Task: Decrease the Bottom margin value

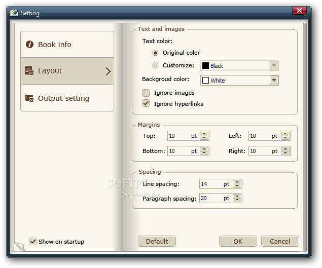Action: 204,153
